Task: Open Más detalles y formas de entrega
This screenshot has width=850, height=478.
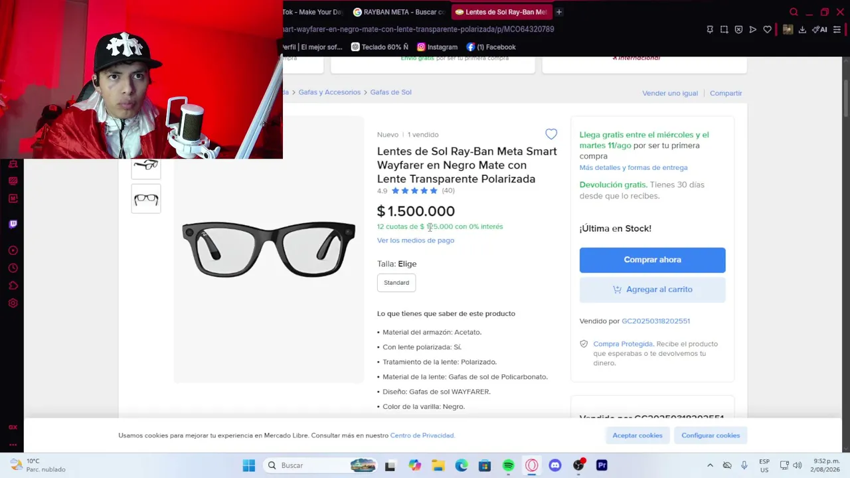Action: coord(634,168)
